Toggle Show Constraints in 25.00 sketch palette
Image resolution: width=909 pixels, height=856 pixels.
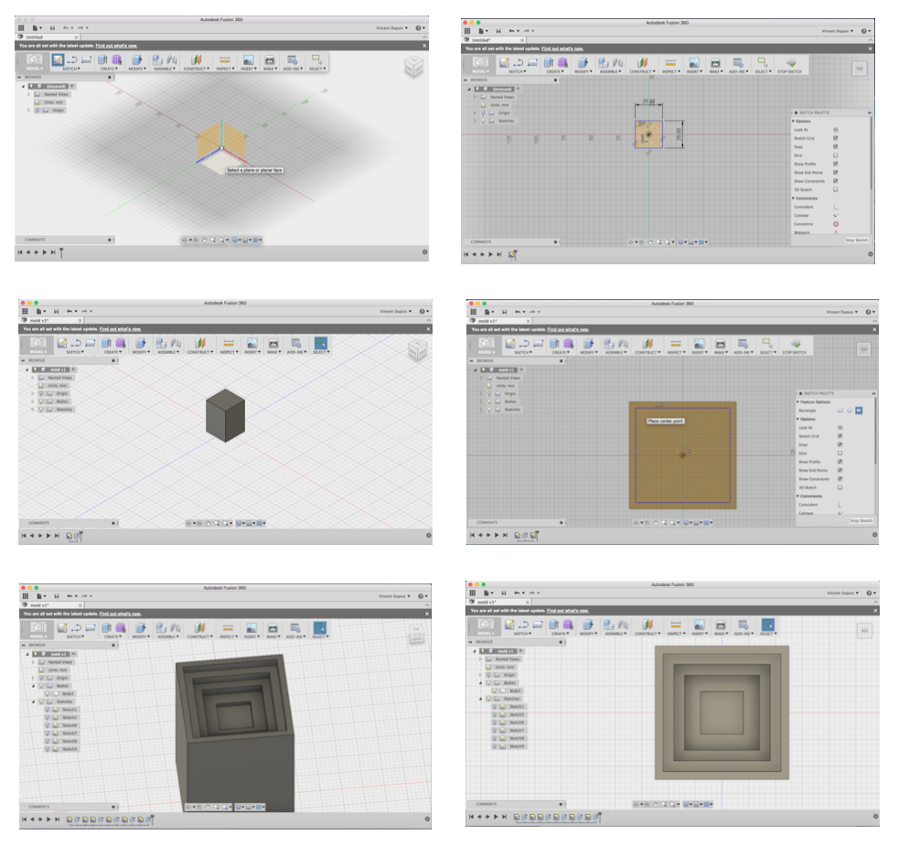tap(835, 181)
